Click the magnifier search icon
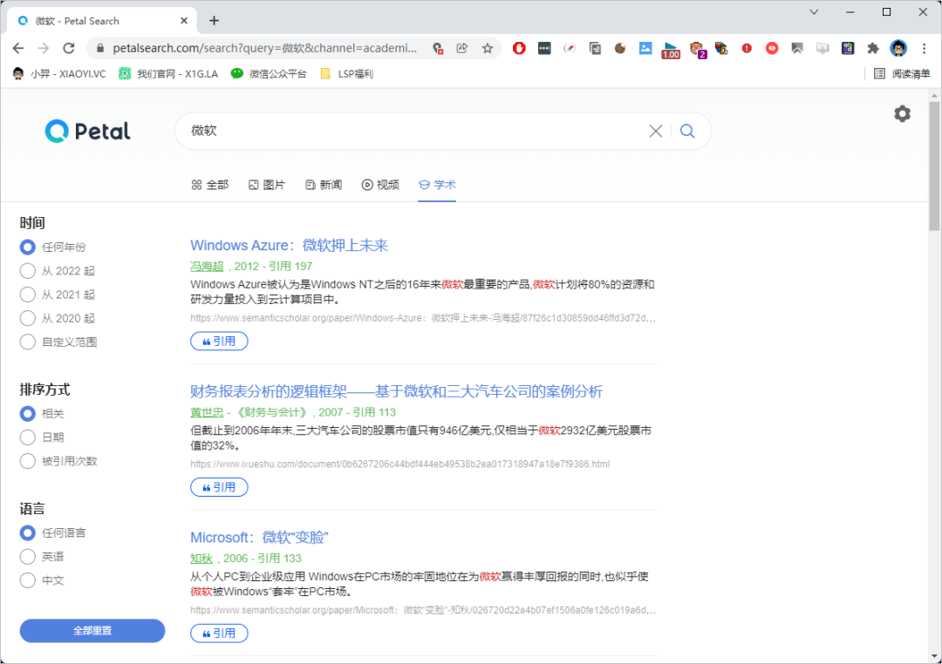 tap(687, 131)
